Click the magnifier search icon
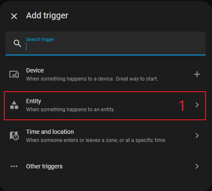This screenshot has height=191, width=212. 17,43
